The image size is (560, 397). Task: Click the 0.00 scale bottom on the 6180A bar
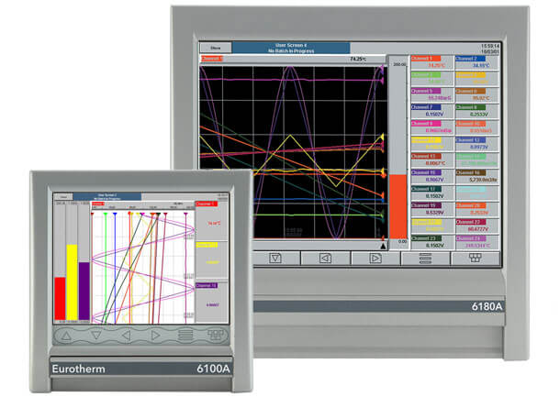(x=402, y=241)
